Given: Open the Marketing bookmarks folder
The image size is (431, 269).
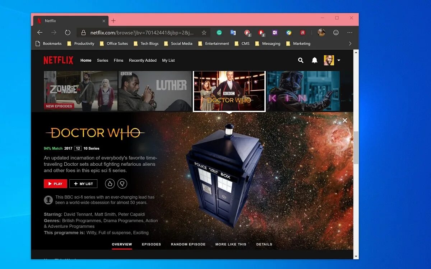Looking at the screenshot, I should 298,44.
